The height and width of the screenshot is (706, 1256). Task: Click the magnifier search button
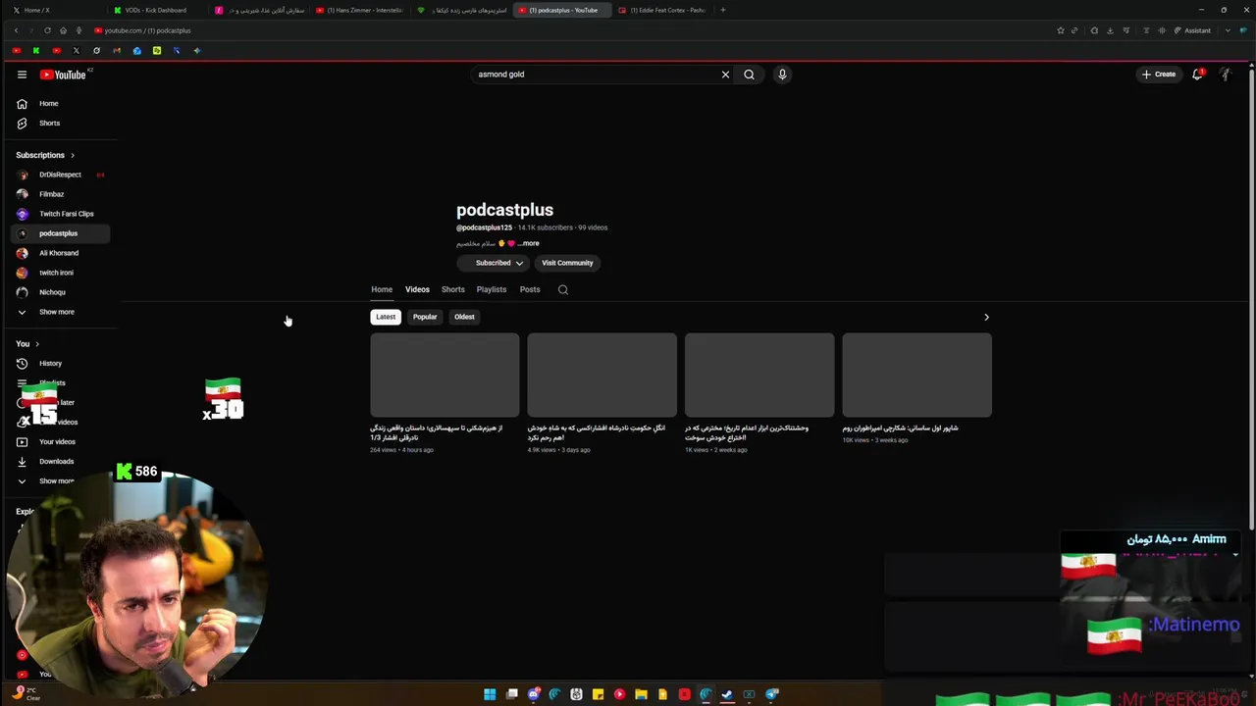(749, 75)
